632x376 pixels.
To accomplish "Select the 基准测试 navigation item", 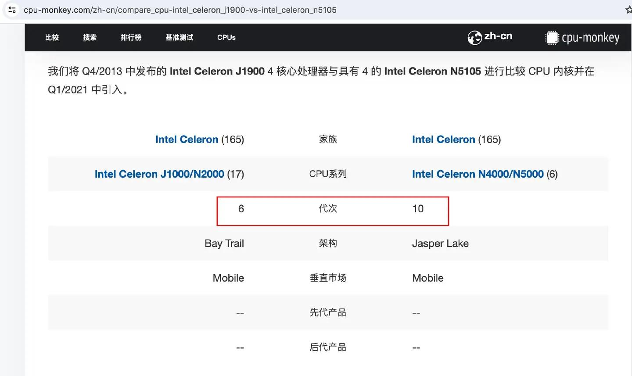I will pyautogui.click(x=179, y=38).
